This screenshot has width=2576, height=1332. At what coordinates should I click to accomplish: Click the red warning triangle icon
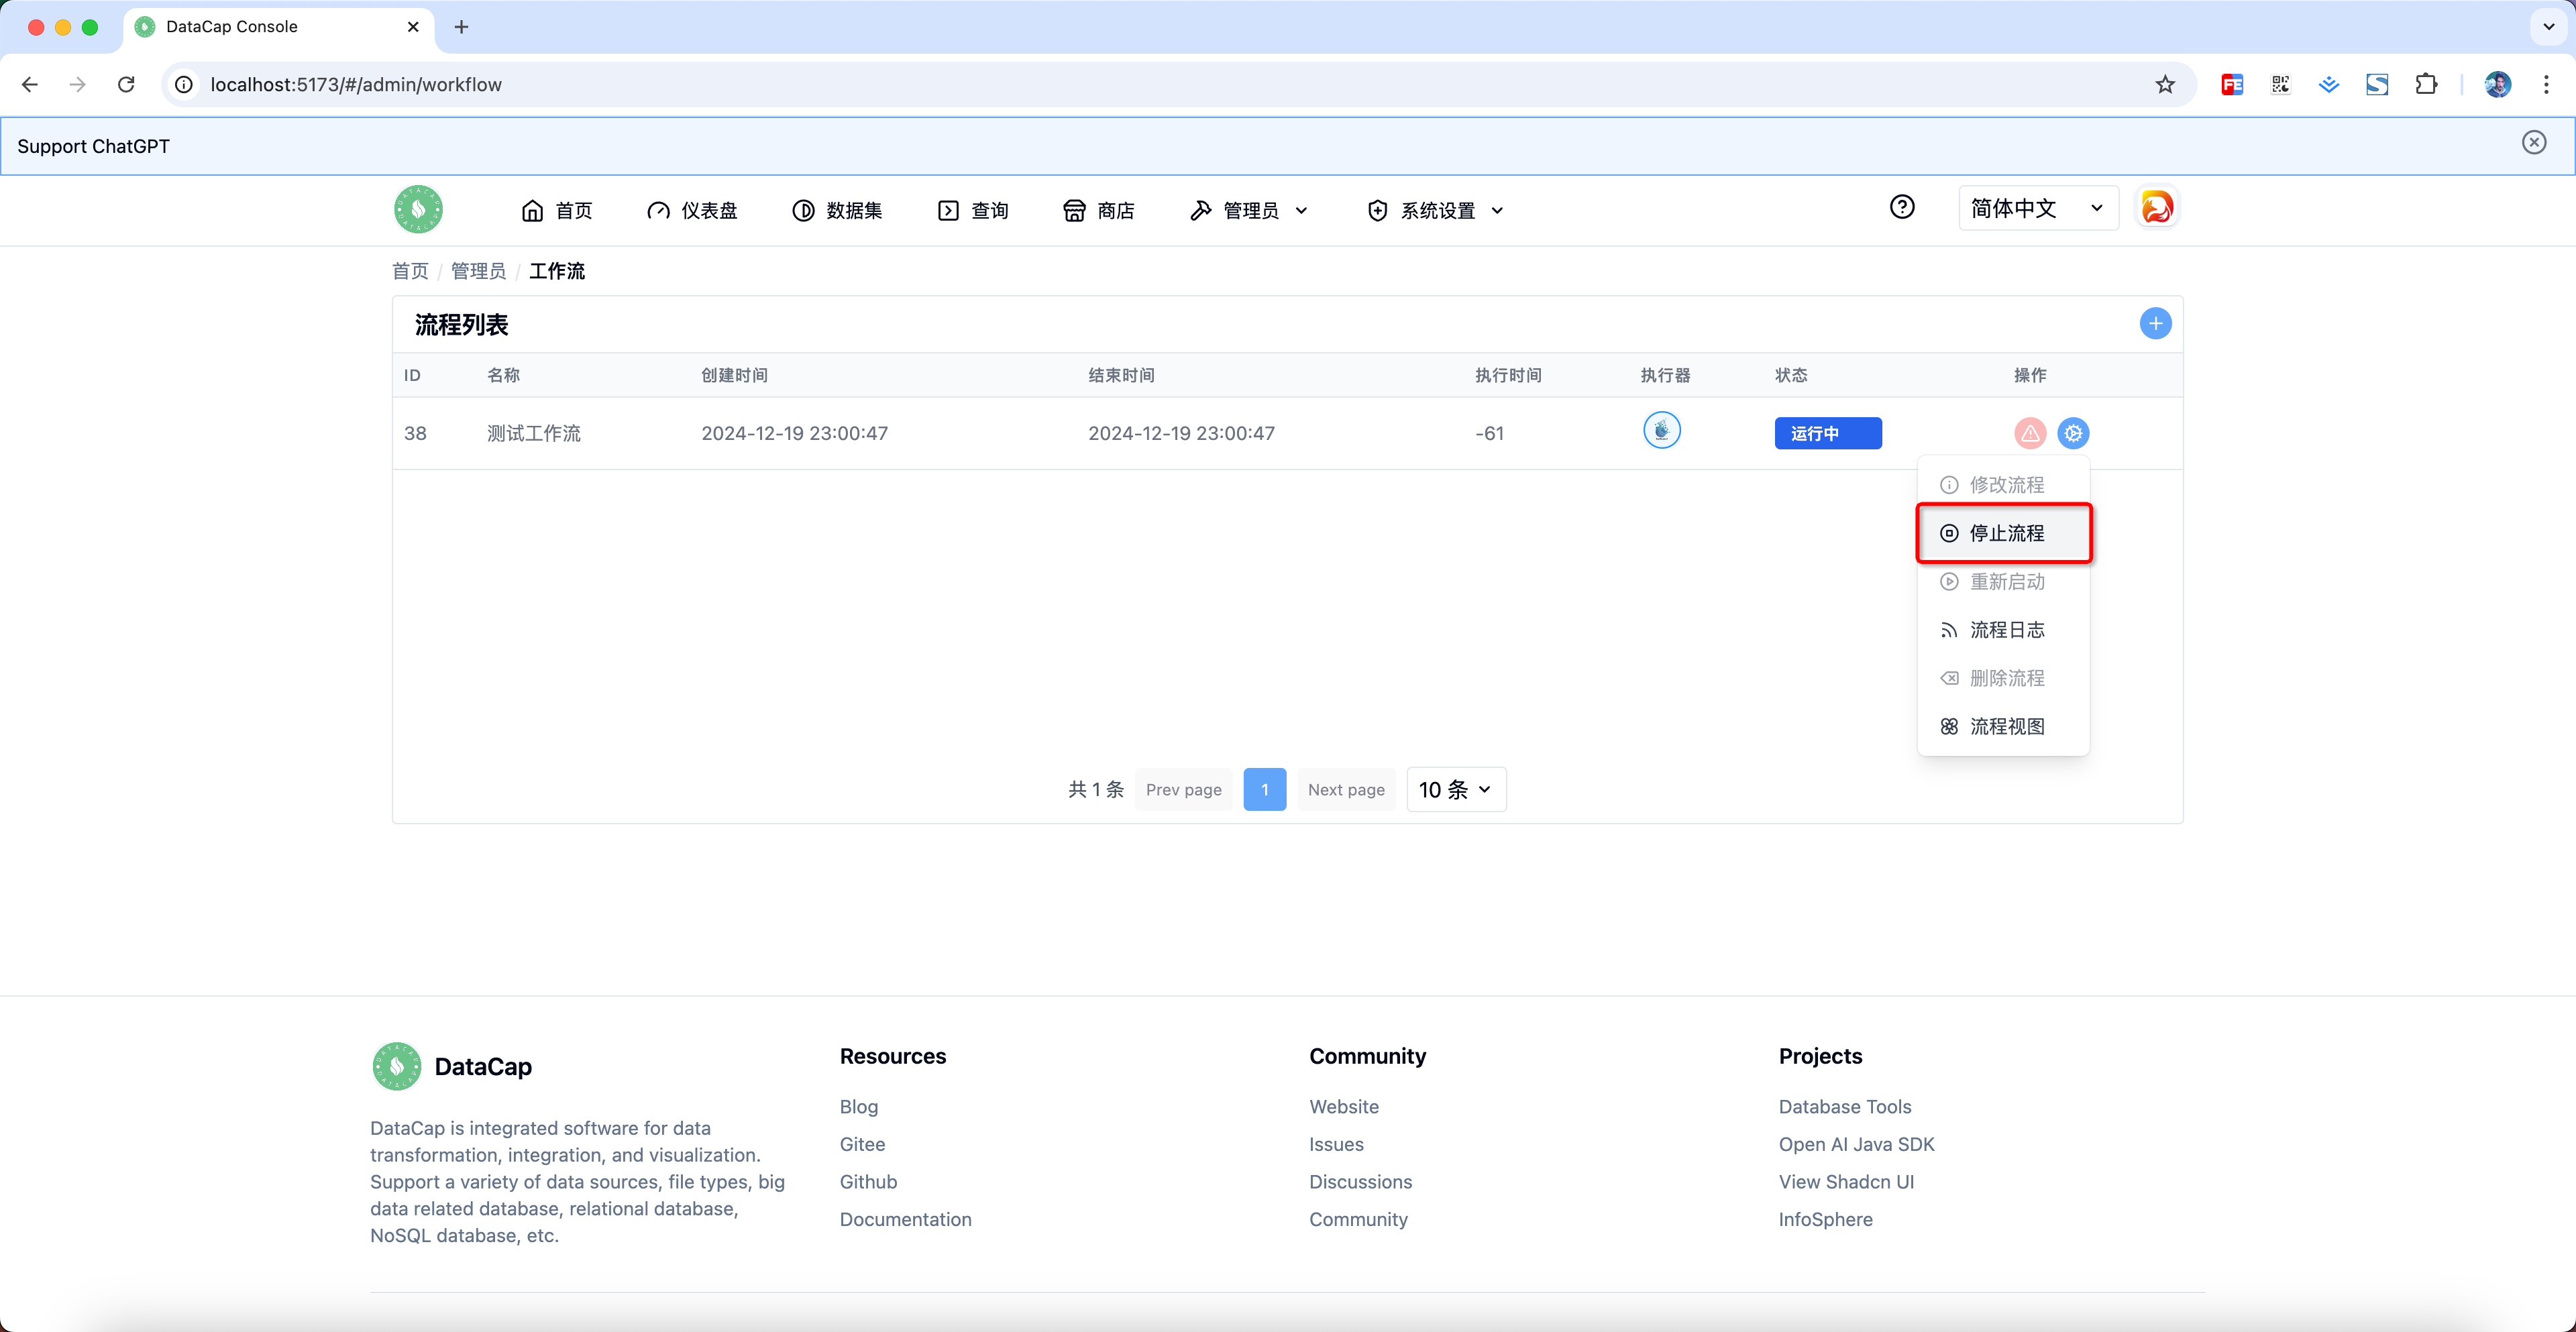click(2029, 433)
